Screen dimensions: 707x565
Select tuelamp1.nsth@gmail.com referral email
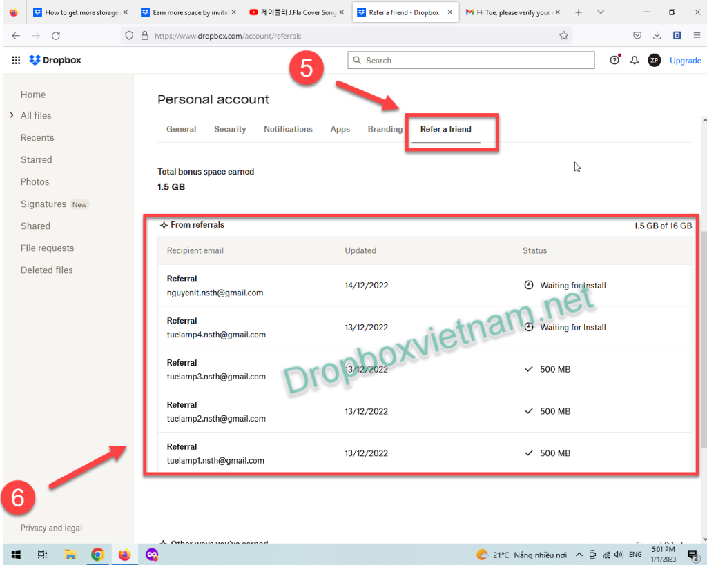215,460
